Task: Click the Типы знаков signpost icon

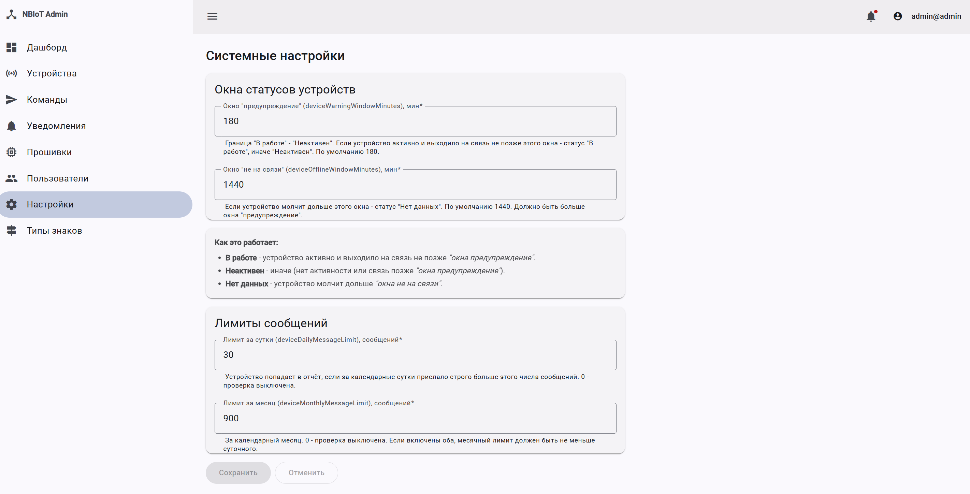Action: [x=12, y=231]
